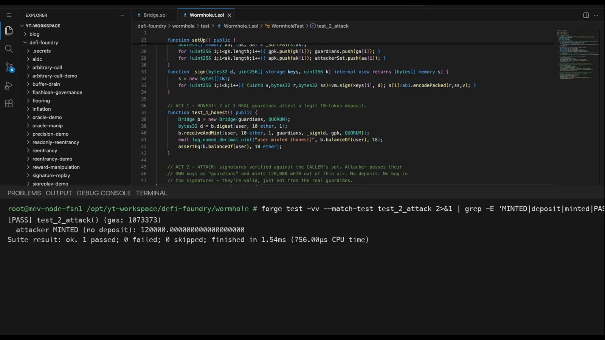Open the Search view icon

[9, 49]
